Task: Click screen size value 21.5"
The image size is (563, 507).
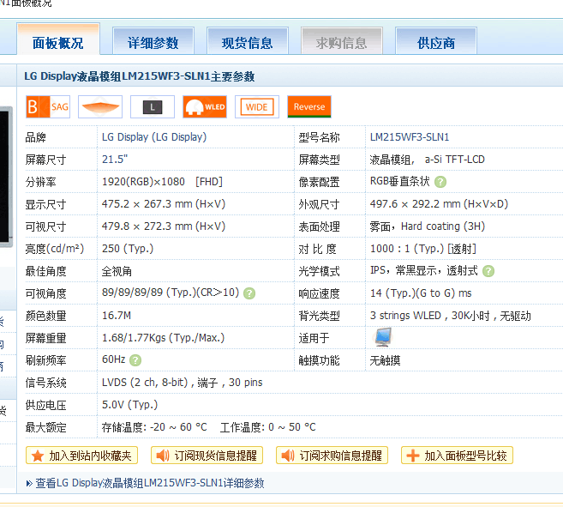Action: pyautogui.click(x=115, y=160)
